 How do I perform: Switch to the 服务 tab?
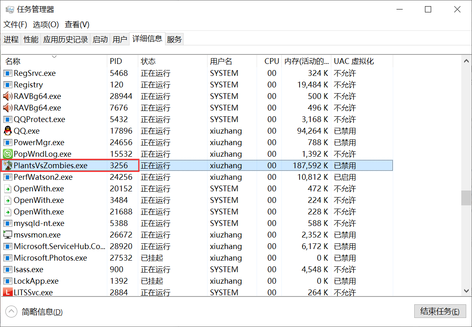pos(174,40)
